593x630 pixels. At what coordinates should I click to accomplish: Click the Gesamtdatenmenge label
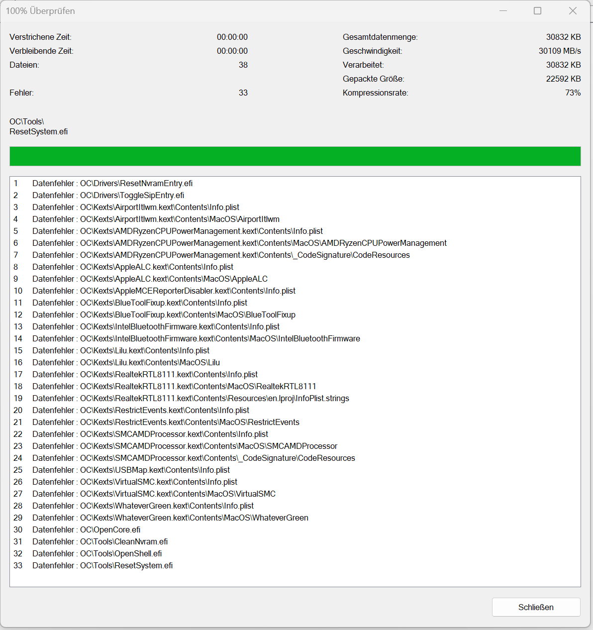380,37
